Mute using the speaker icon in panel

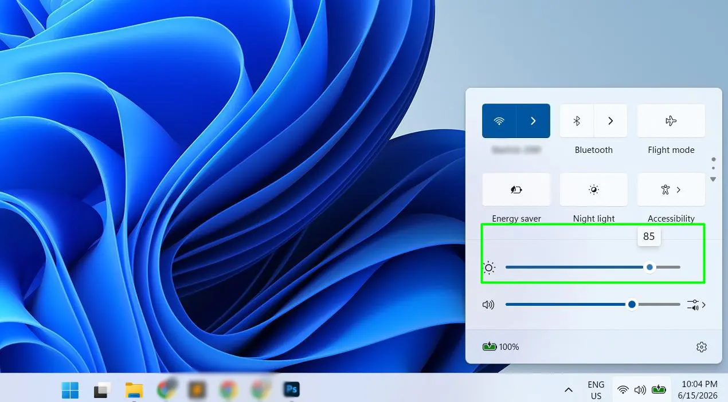[x=488, y=305]
